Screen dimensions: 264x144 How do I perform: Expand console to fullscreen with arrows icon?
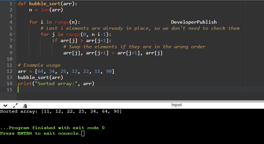(15, 105)
